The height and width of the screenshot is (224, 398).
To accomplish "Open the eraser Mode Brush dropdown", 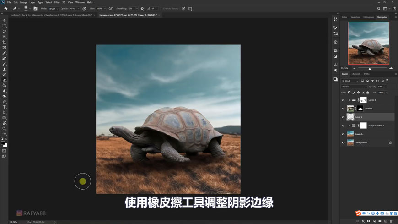I will (53, 9).
